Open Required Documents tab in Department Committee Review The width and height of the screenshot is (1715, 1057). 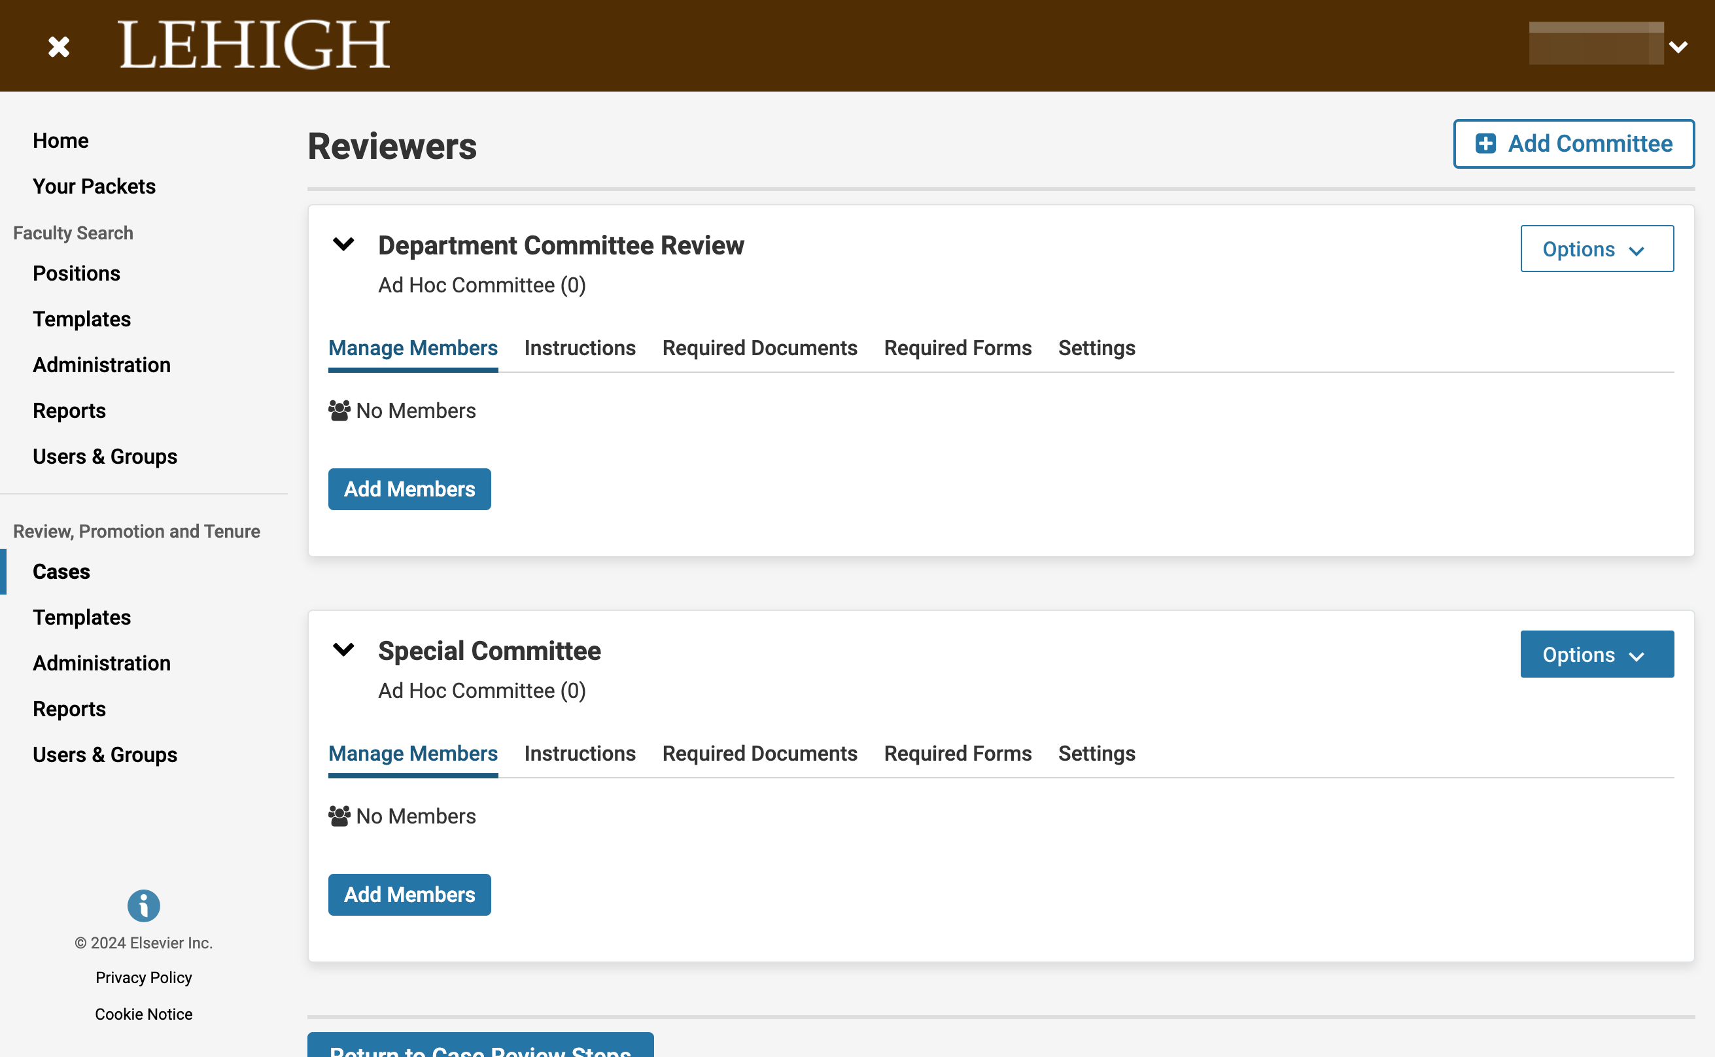click(759, 348)
